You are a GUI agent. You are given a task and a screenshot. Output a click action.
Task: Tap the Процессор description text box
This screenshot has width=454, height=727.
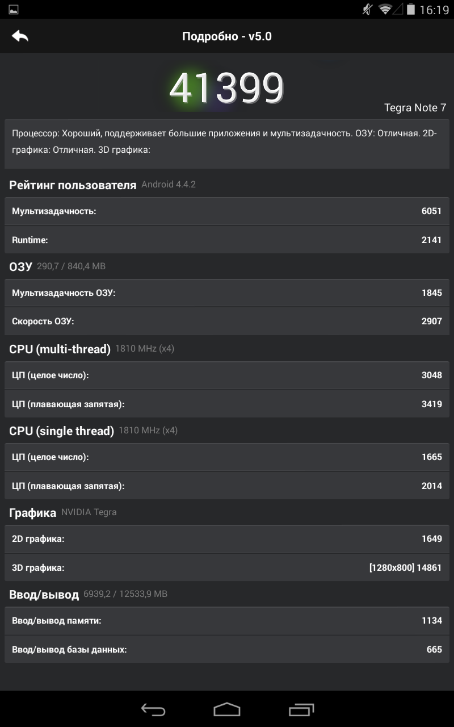227,142
